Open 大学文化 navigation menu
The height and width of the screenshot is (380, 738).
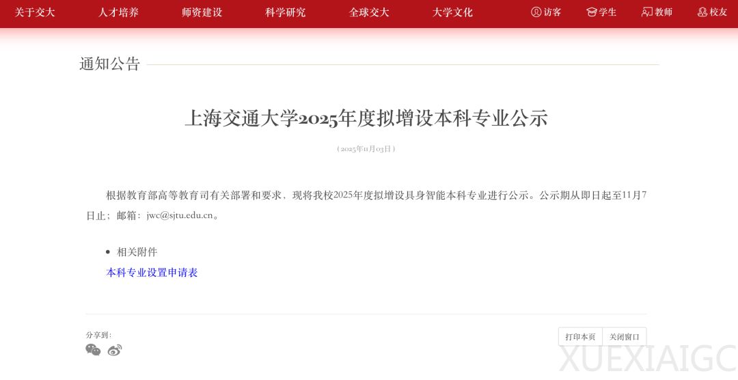pos(452,13)
